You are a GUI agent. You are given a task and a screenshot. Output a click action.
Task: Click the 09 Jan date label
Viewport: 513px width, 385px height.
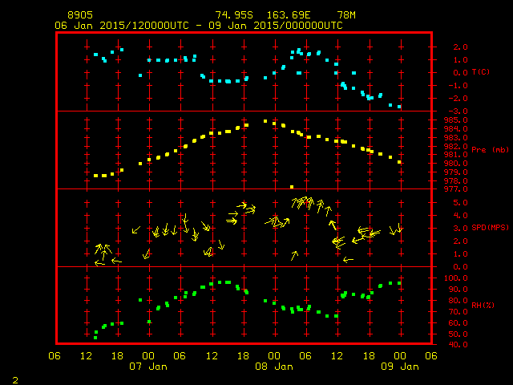400,367
